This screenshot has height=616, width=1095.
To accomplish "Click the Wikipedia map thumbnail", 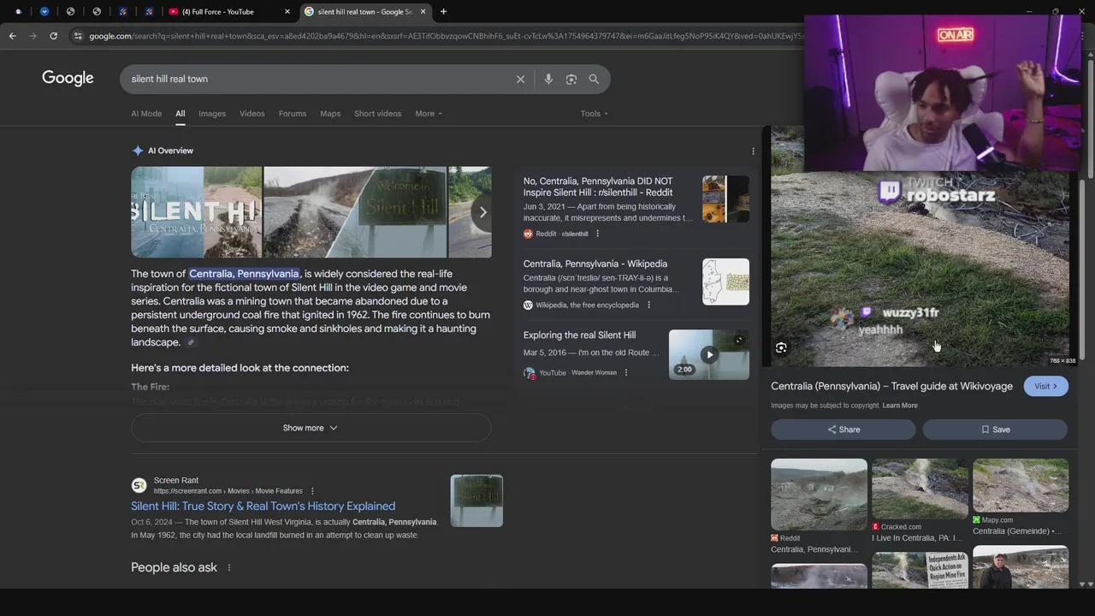I will 725,281.
